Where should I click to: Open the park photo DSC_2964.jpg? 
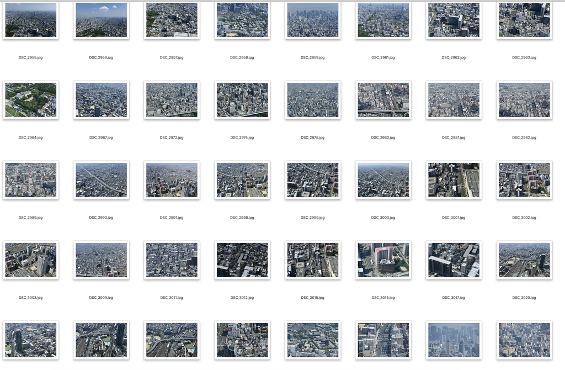tap(30, 99)
